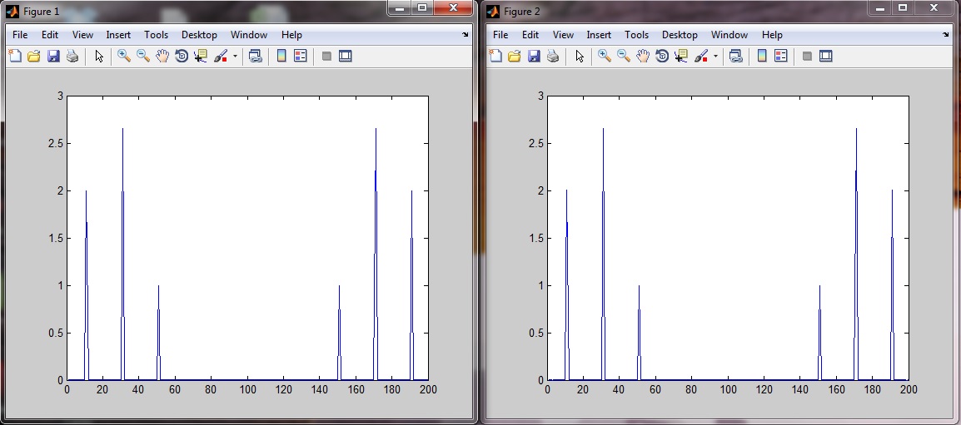
Task: Insert Colorbar in Figure 2
Action: (762, 57)
